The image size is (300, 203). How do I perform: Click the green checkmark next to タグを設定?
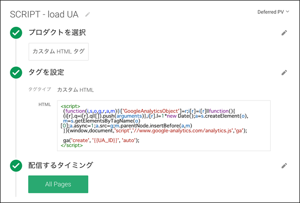(x=16, y=72)
